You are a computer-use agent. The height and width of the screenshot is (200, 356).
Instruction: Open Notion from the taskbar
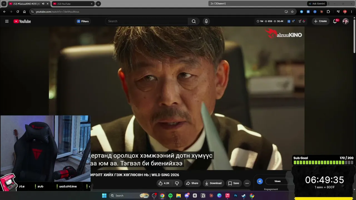click(203, 196)
